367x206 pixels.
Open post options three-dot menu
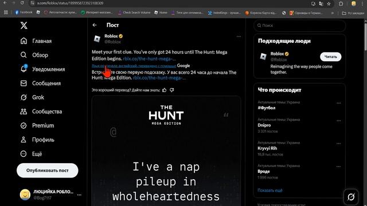click(239, 37)
